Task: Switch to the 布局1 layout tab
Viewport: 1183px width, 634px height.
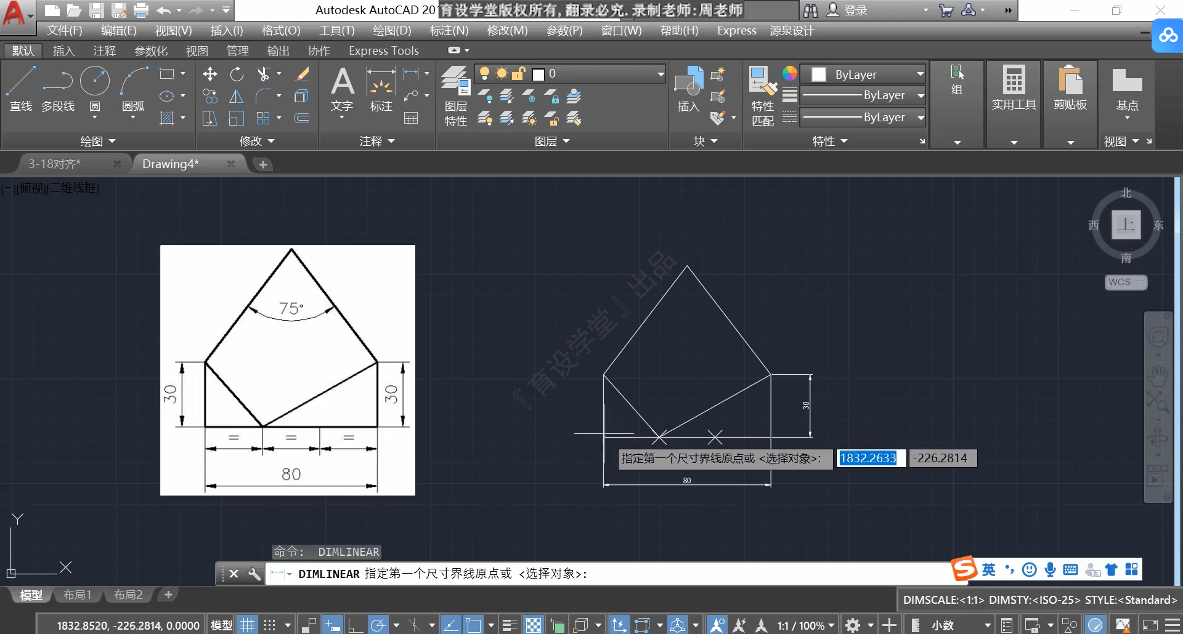Action: (77, 595)
